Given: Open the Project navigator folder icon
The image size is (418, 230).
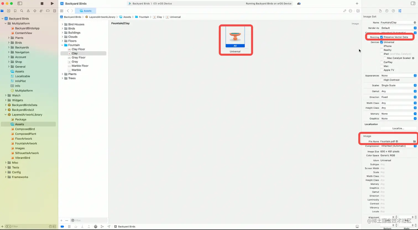Looking at the screenshot, I should tap(2, 11).
